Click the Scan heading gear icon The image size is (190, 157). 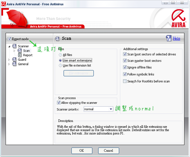(57, 39)
